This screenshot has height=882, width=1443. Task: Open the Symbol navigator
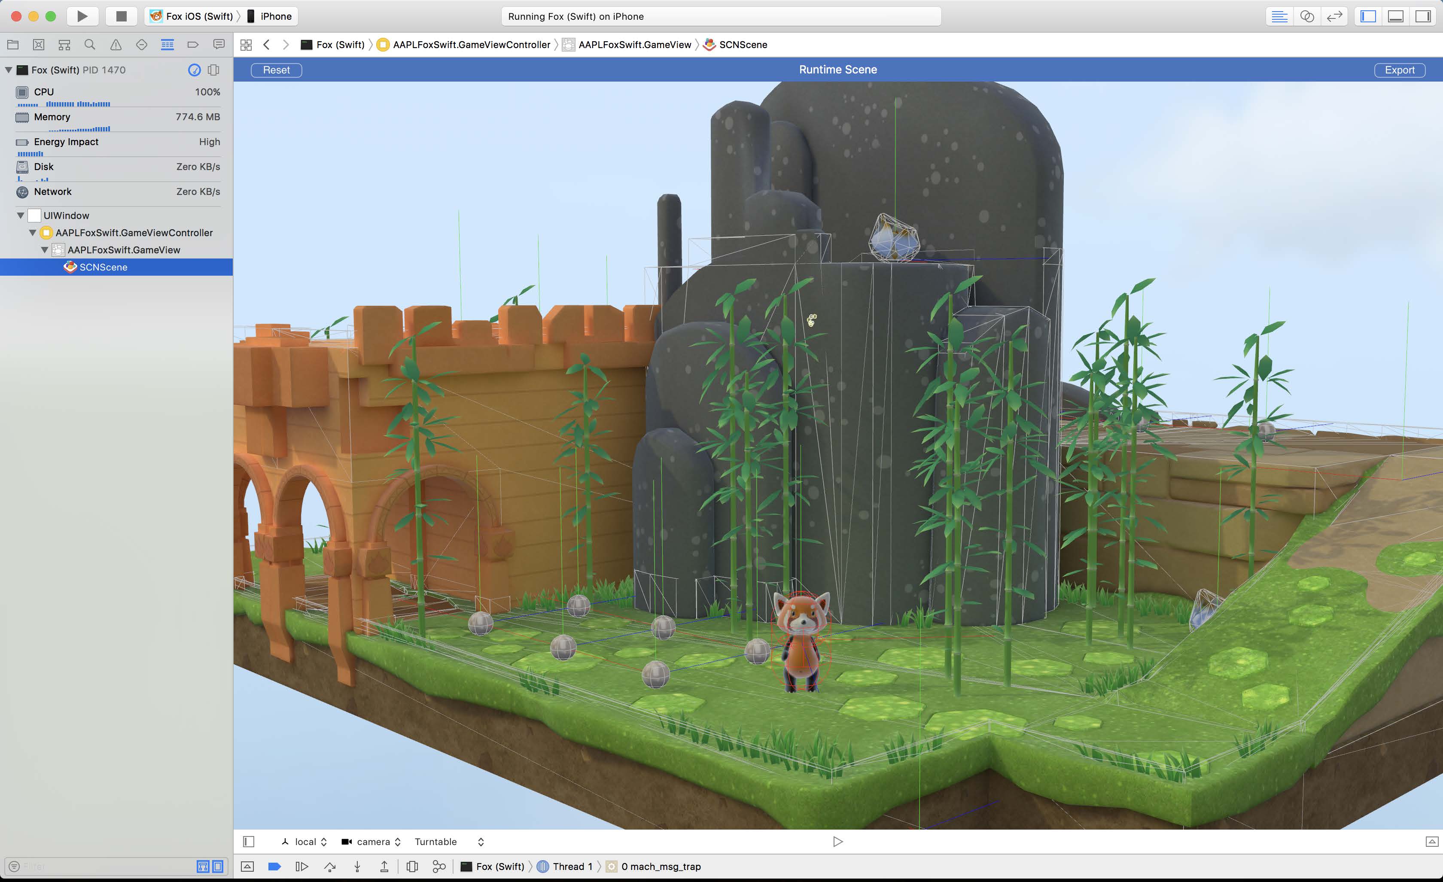point(64,45)
